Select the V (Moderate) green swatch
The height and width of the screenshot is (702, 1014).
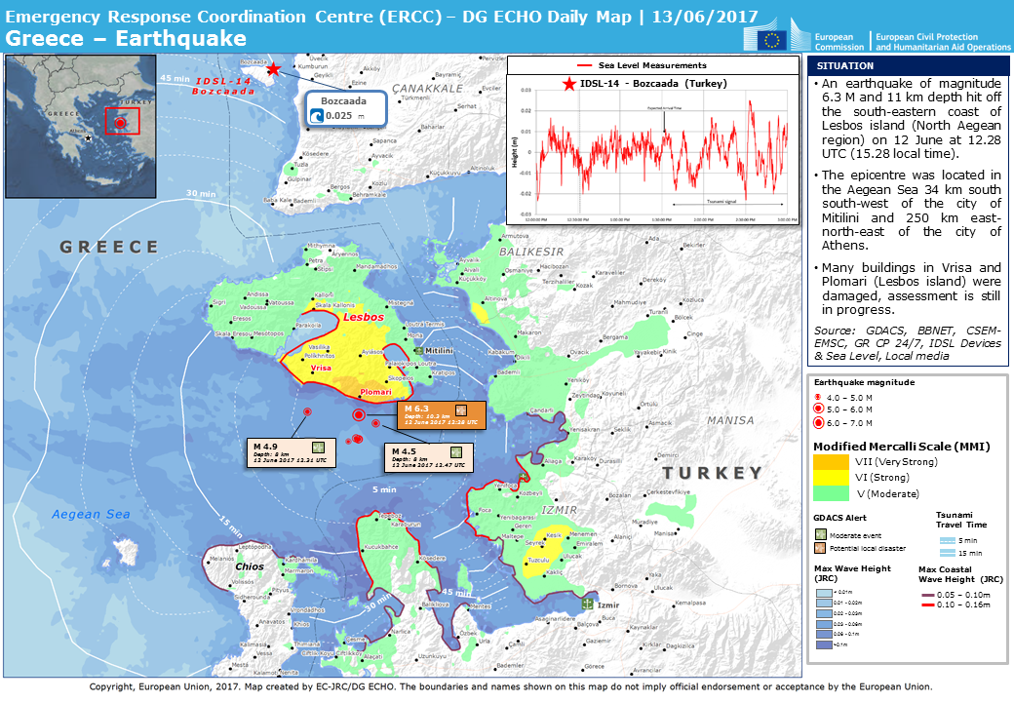(x=831, y=493)
